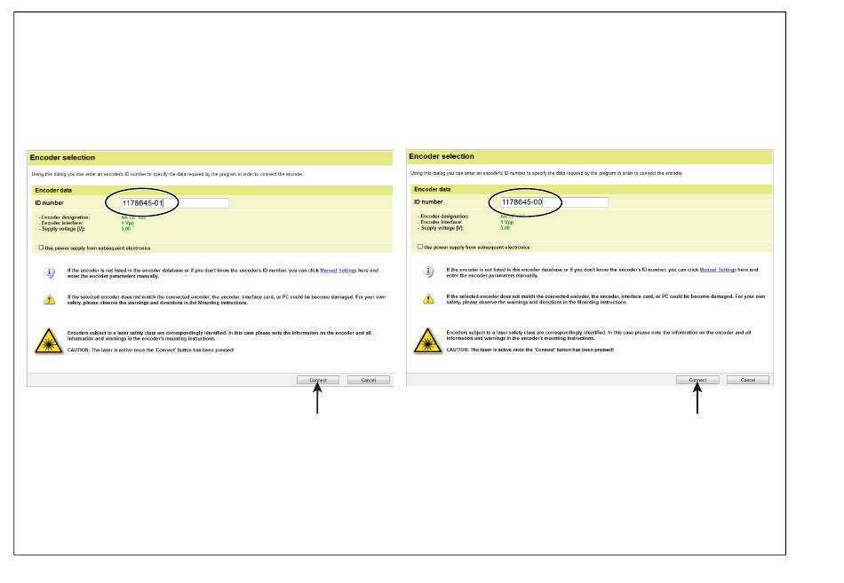Click the laser CAUTION notice in the 1178645-00 dialog
This screenshot has width=844, height=583.
529,350
